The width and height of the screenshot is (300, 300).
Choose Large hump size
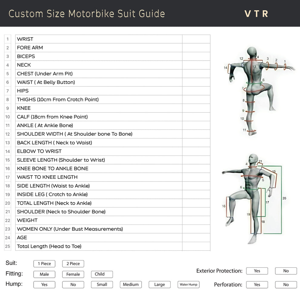tap(159, 285)
